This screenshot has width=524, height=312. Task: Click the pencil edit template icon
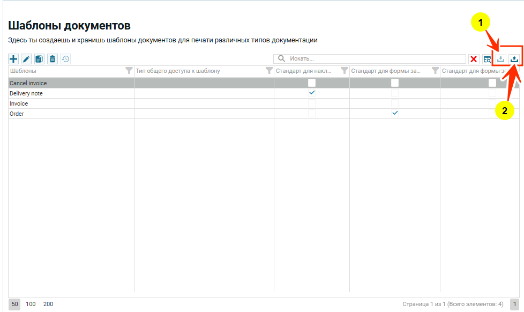coord(26,59)
